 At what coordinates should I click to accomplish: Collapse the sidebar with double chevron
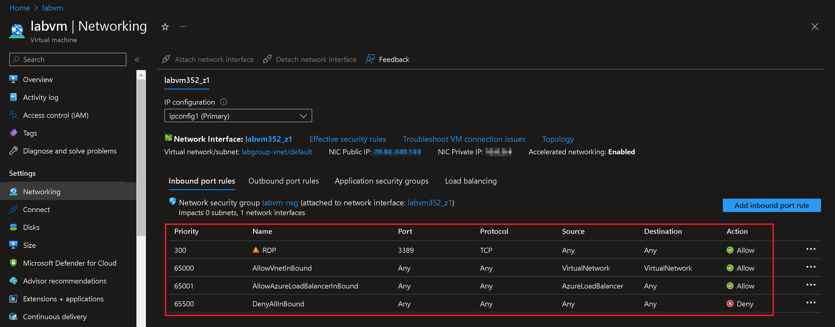(x=137, y=60)
